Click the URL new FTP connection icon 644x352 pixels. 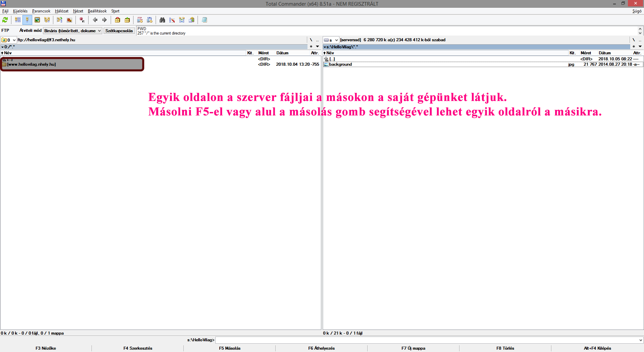150,20
